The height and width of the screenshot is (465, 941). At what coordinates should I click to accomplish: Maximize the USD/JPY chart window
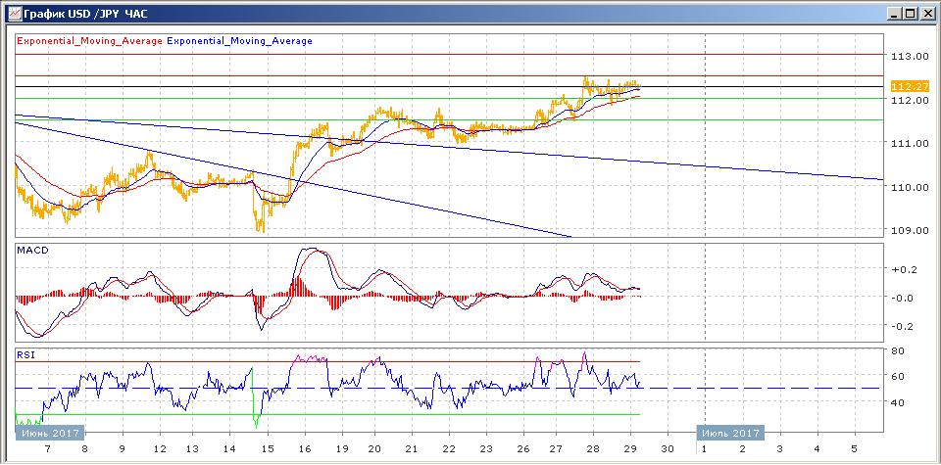[x=910, y=13]
